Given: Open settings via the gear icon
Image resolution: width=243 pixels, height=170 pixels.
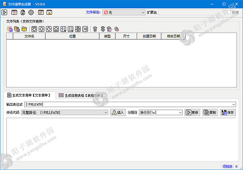Looking at the screenshot, I should pyautogui.click(x=31, y=13).
